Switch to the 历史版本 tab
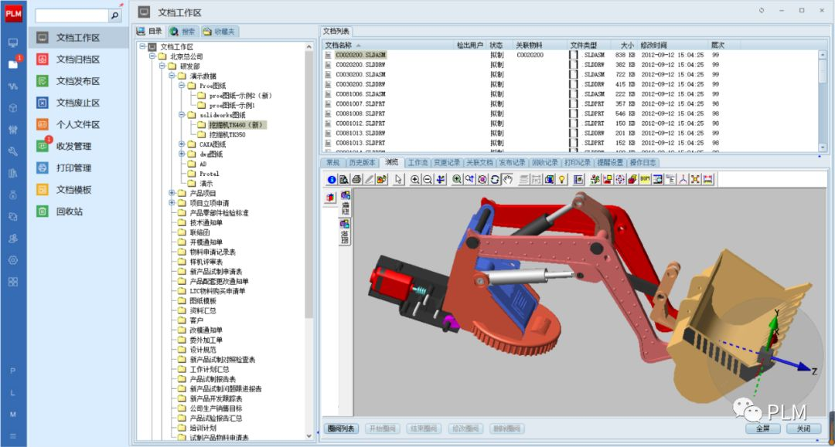The width and height of the screenshot is (835, 447). (362, 163)
